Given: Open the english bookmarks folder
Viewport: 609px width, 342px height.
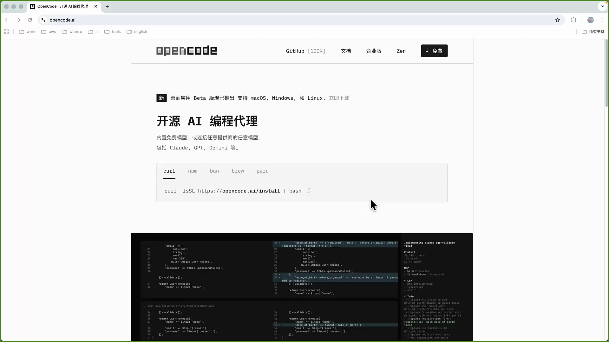Looking at the screenshot, I should pyautogui.click(x=137, y=32).
